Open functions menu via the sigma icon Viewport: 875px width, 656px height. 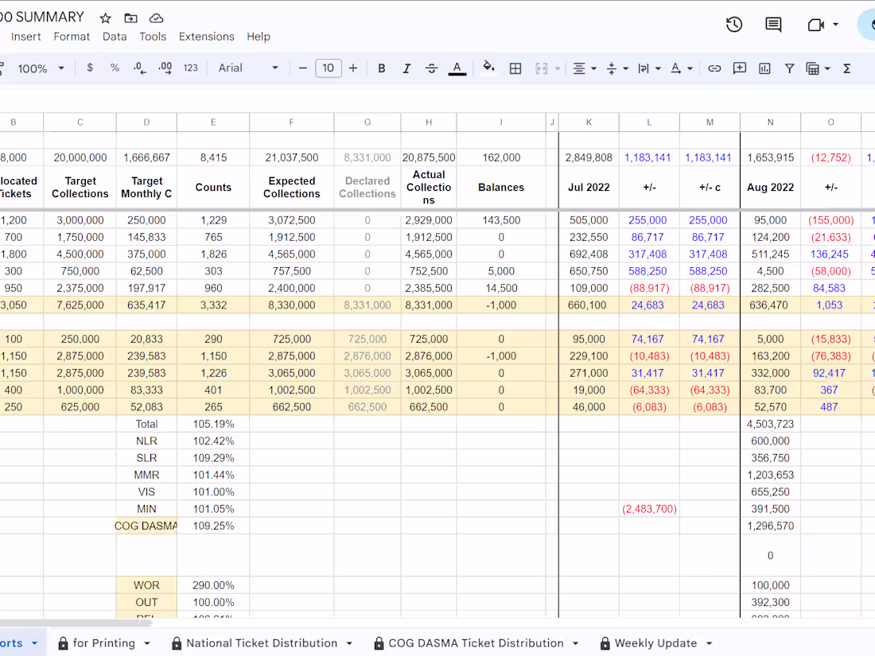846,68
